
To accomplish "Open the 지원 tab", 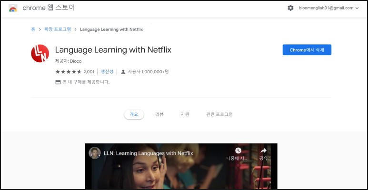I will click(185, 114).
